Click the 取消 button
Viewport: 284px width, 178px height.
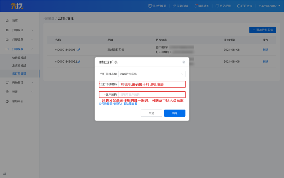click(x=151, y=113)
